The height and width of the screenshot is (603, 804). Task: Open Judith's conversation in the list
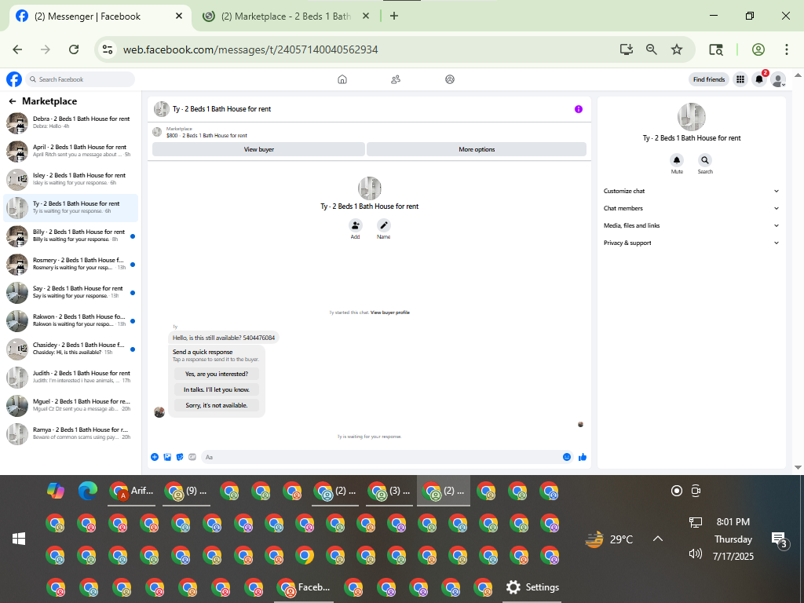click(x=71, y=377)
